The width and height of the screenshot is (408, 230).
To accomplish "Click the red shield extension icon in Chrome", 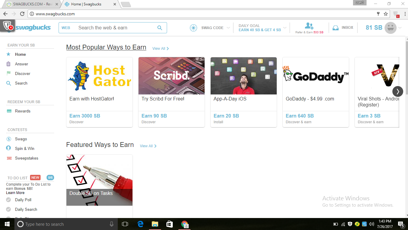I will 396,14.
